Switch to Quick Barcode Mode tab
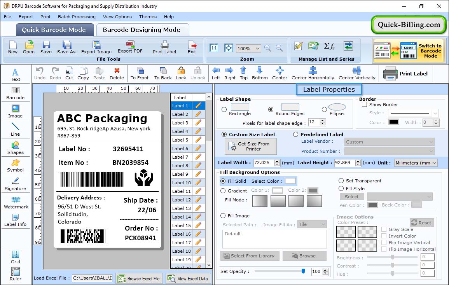Viewport: 449px width, 285px height. (55, 30)
